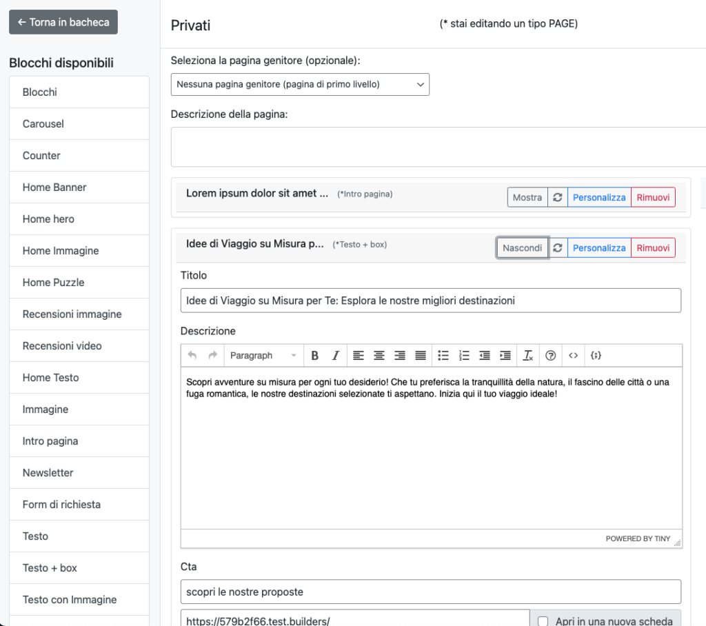
Task: Remove the Lorem ipsum Intro pagina block
Action: (653, 197)
